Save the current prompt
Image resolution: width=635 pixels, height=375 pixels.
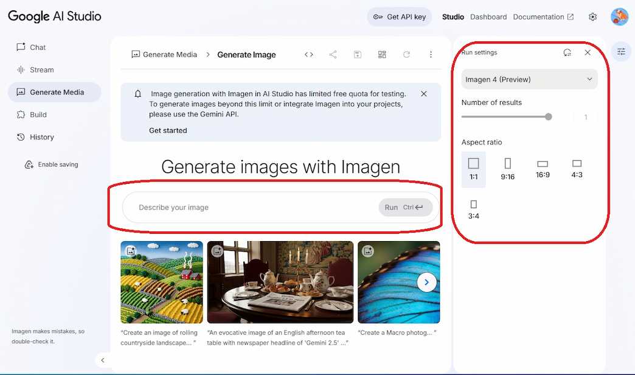pos(357,54)
